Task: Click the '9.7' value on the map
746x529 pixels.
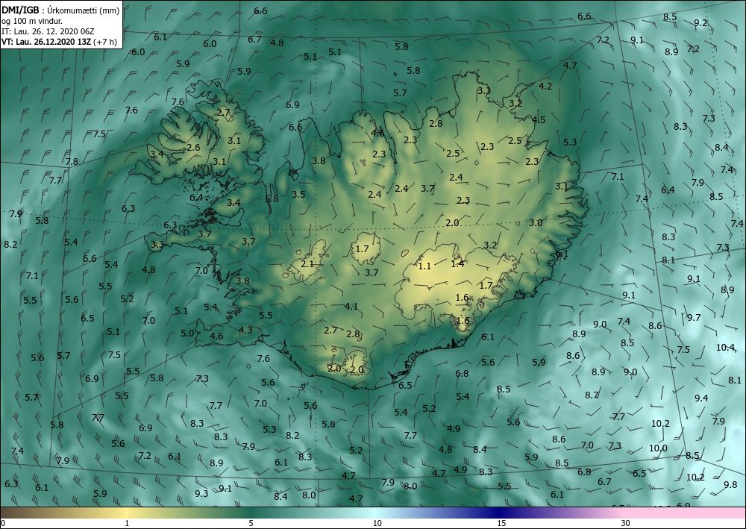Action: pyautogui.click(x=694, y=317)
